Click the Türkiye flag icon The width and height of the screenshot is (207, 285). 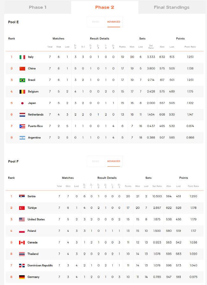tap(22, 208)
